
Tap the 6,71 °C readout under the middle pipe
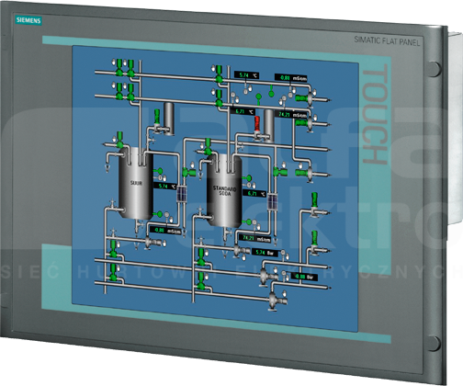(243, 111)
